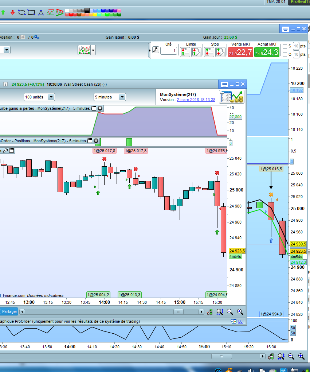The height and width of the screenshot is (372, 310).
Task: Click price panel window toggle beside wrench
Action: (12, 150)
